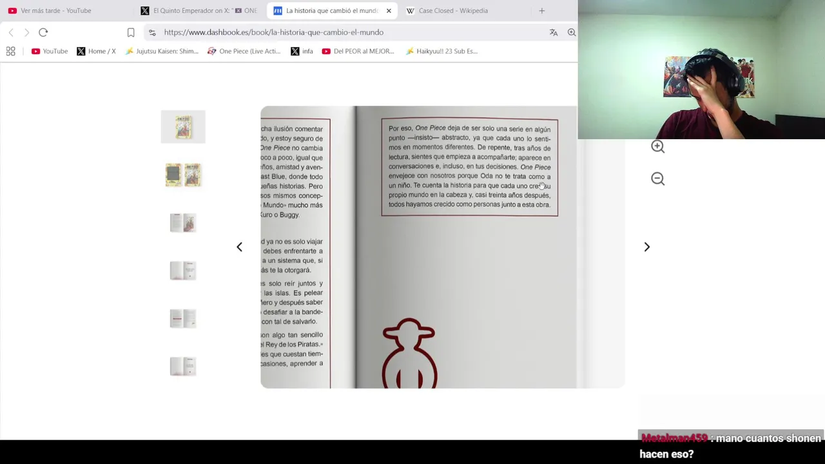Open the YouTube bookmark

[x=50, y=51]
